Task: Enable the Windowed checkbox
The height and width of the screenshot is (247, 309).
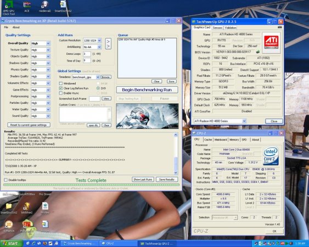Action: click(x=61, y=83)
